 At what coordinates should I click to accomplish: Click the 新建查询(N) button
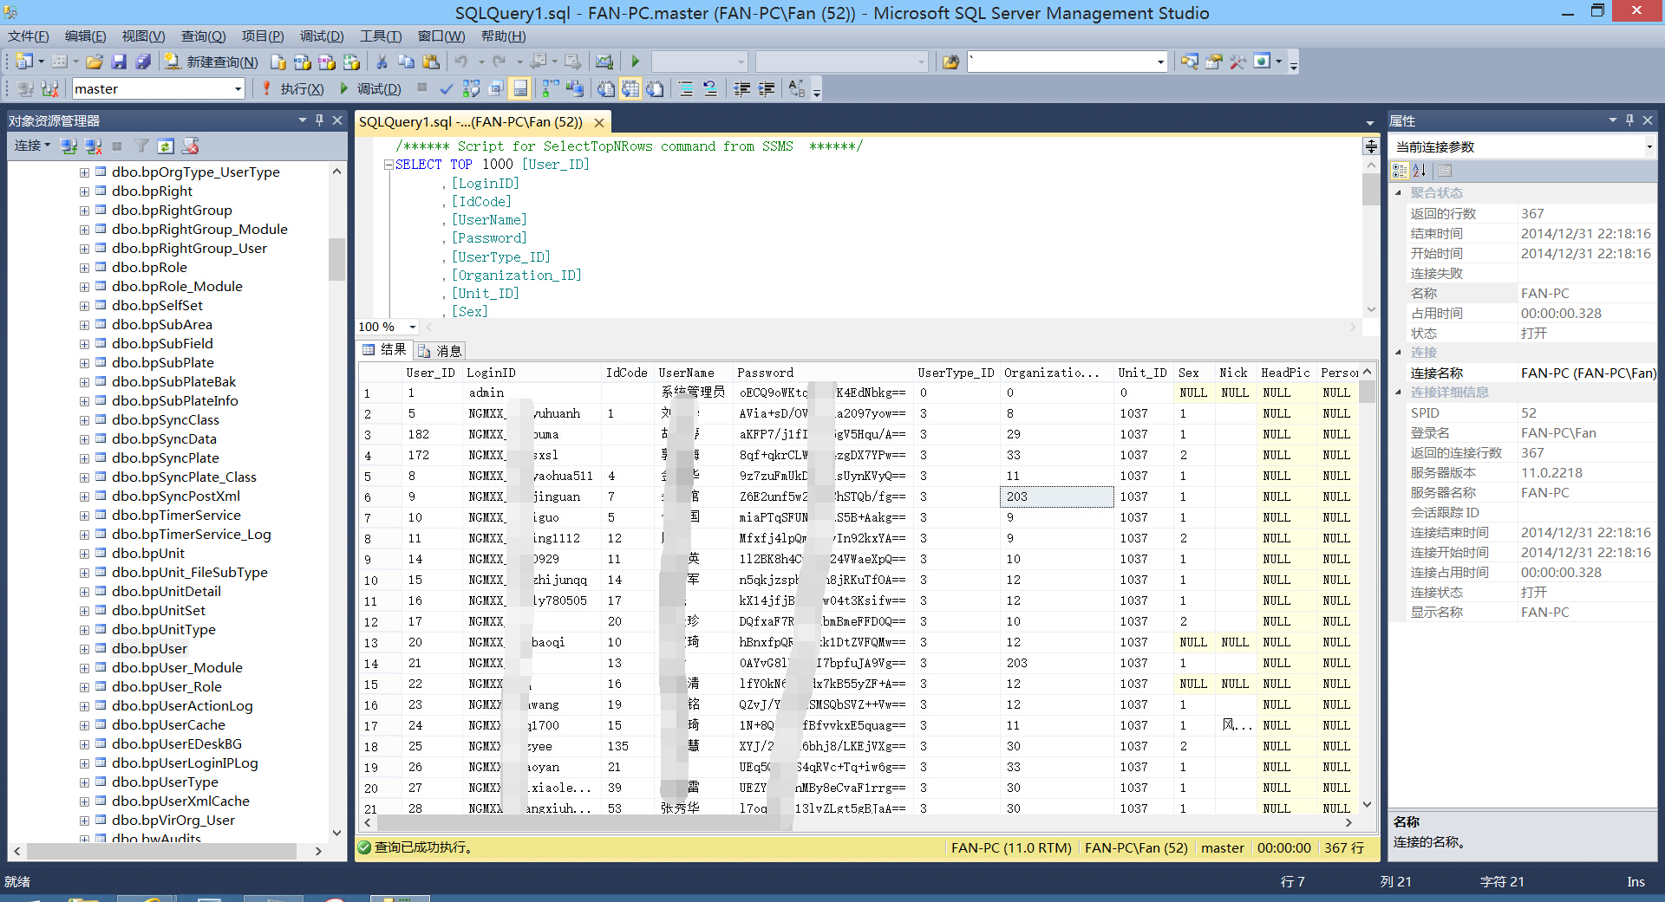pos(212,62)
